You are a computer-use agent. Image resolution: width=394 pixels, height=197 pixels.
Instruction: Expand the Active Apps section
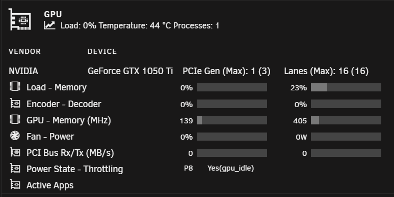click(x=50, y=185)
